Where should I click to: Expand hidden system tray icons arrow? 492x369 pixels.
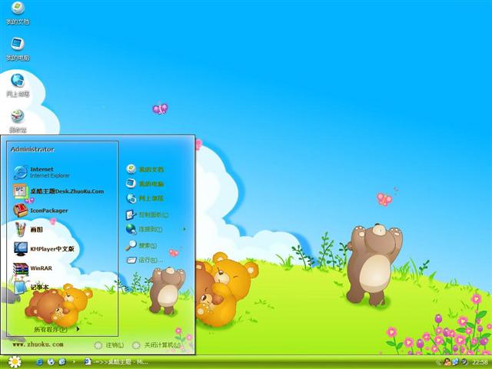coord(438,362)
